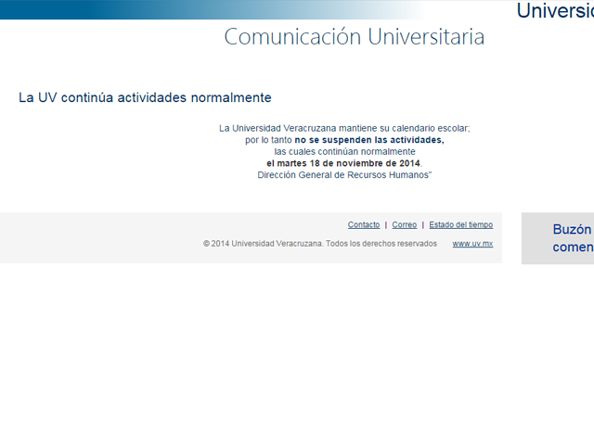Viewport: 594px width, 432px height.
Task: Click the blue gradient header banner
Action: click(x=186, y=9)
